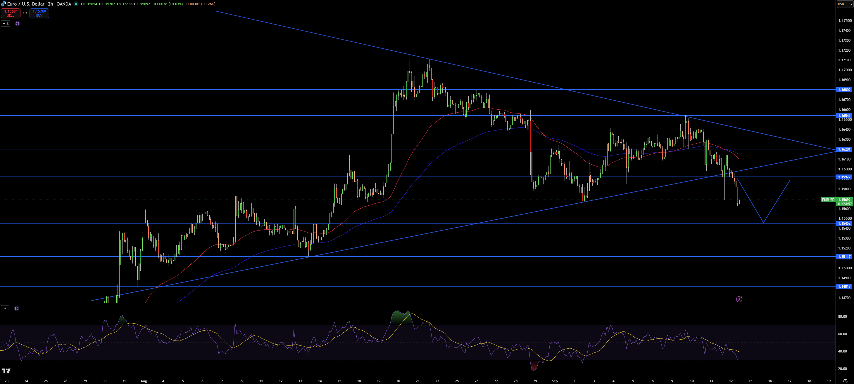Click the +0.03% change value in the header
This screenshot has width=854, height=384.
click(176, 4)
